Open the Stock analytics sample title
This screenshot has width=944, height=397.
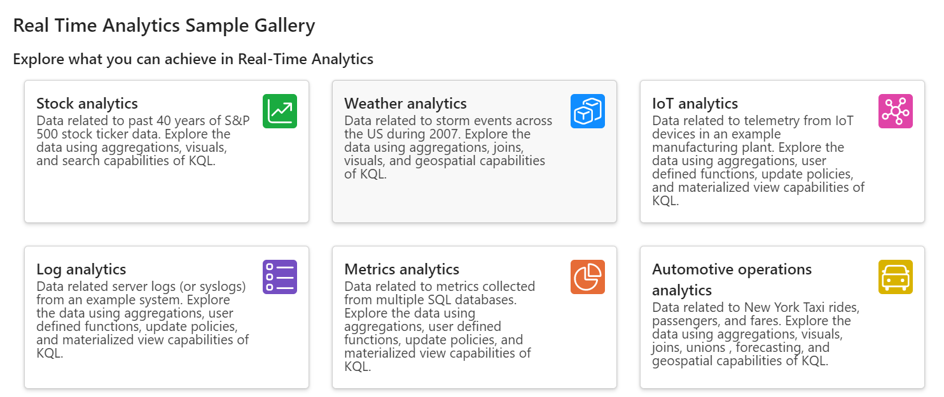(x=87, y=104)
